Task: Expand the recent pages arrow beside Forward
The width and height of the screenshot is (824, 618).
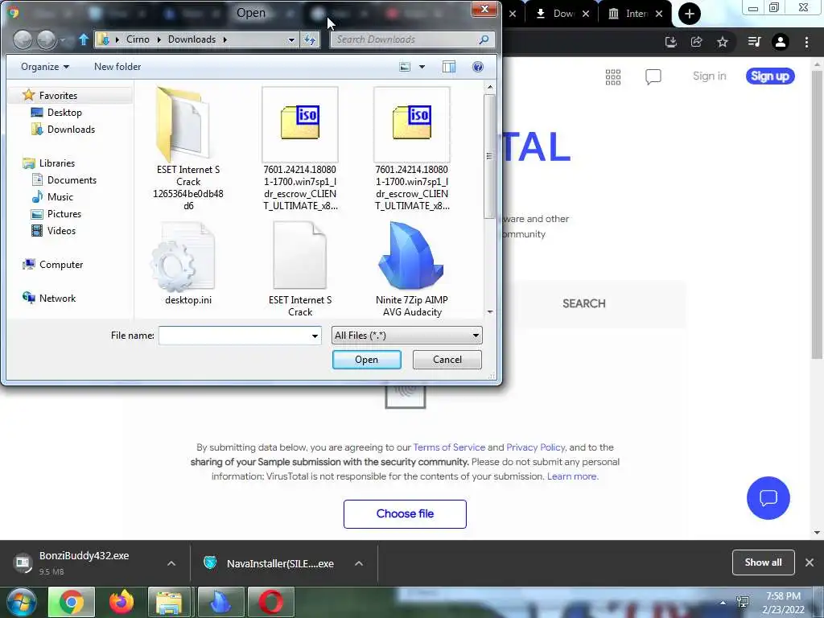Action: [63, 40]
